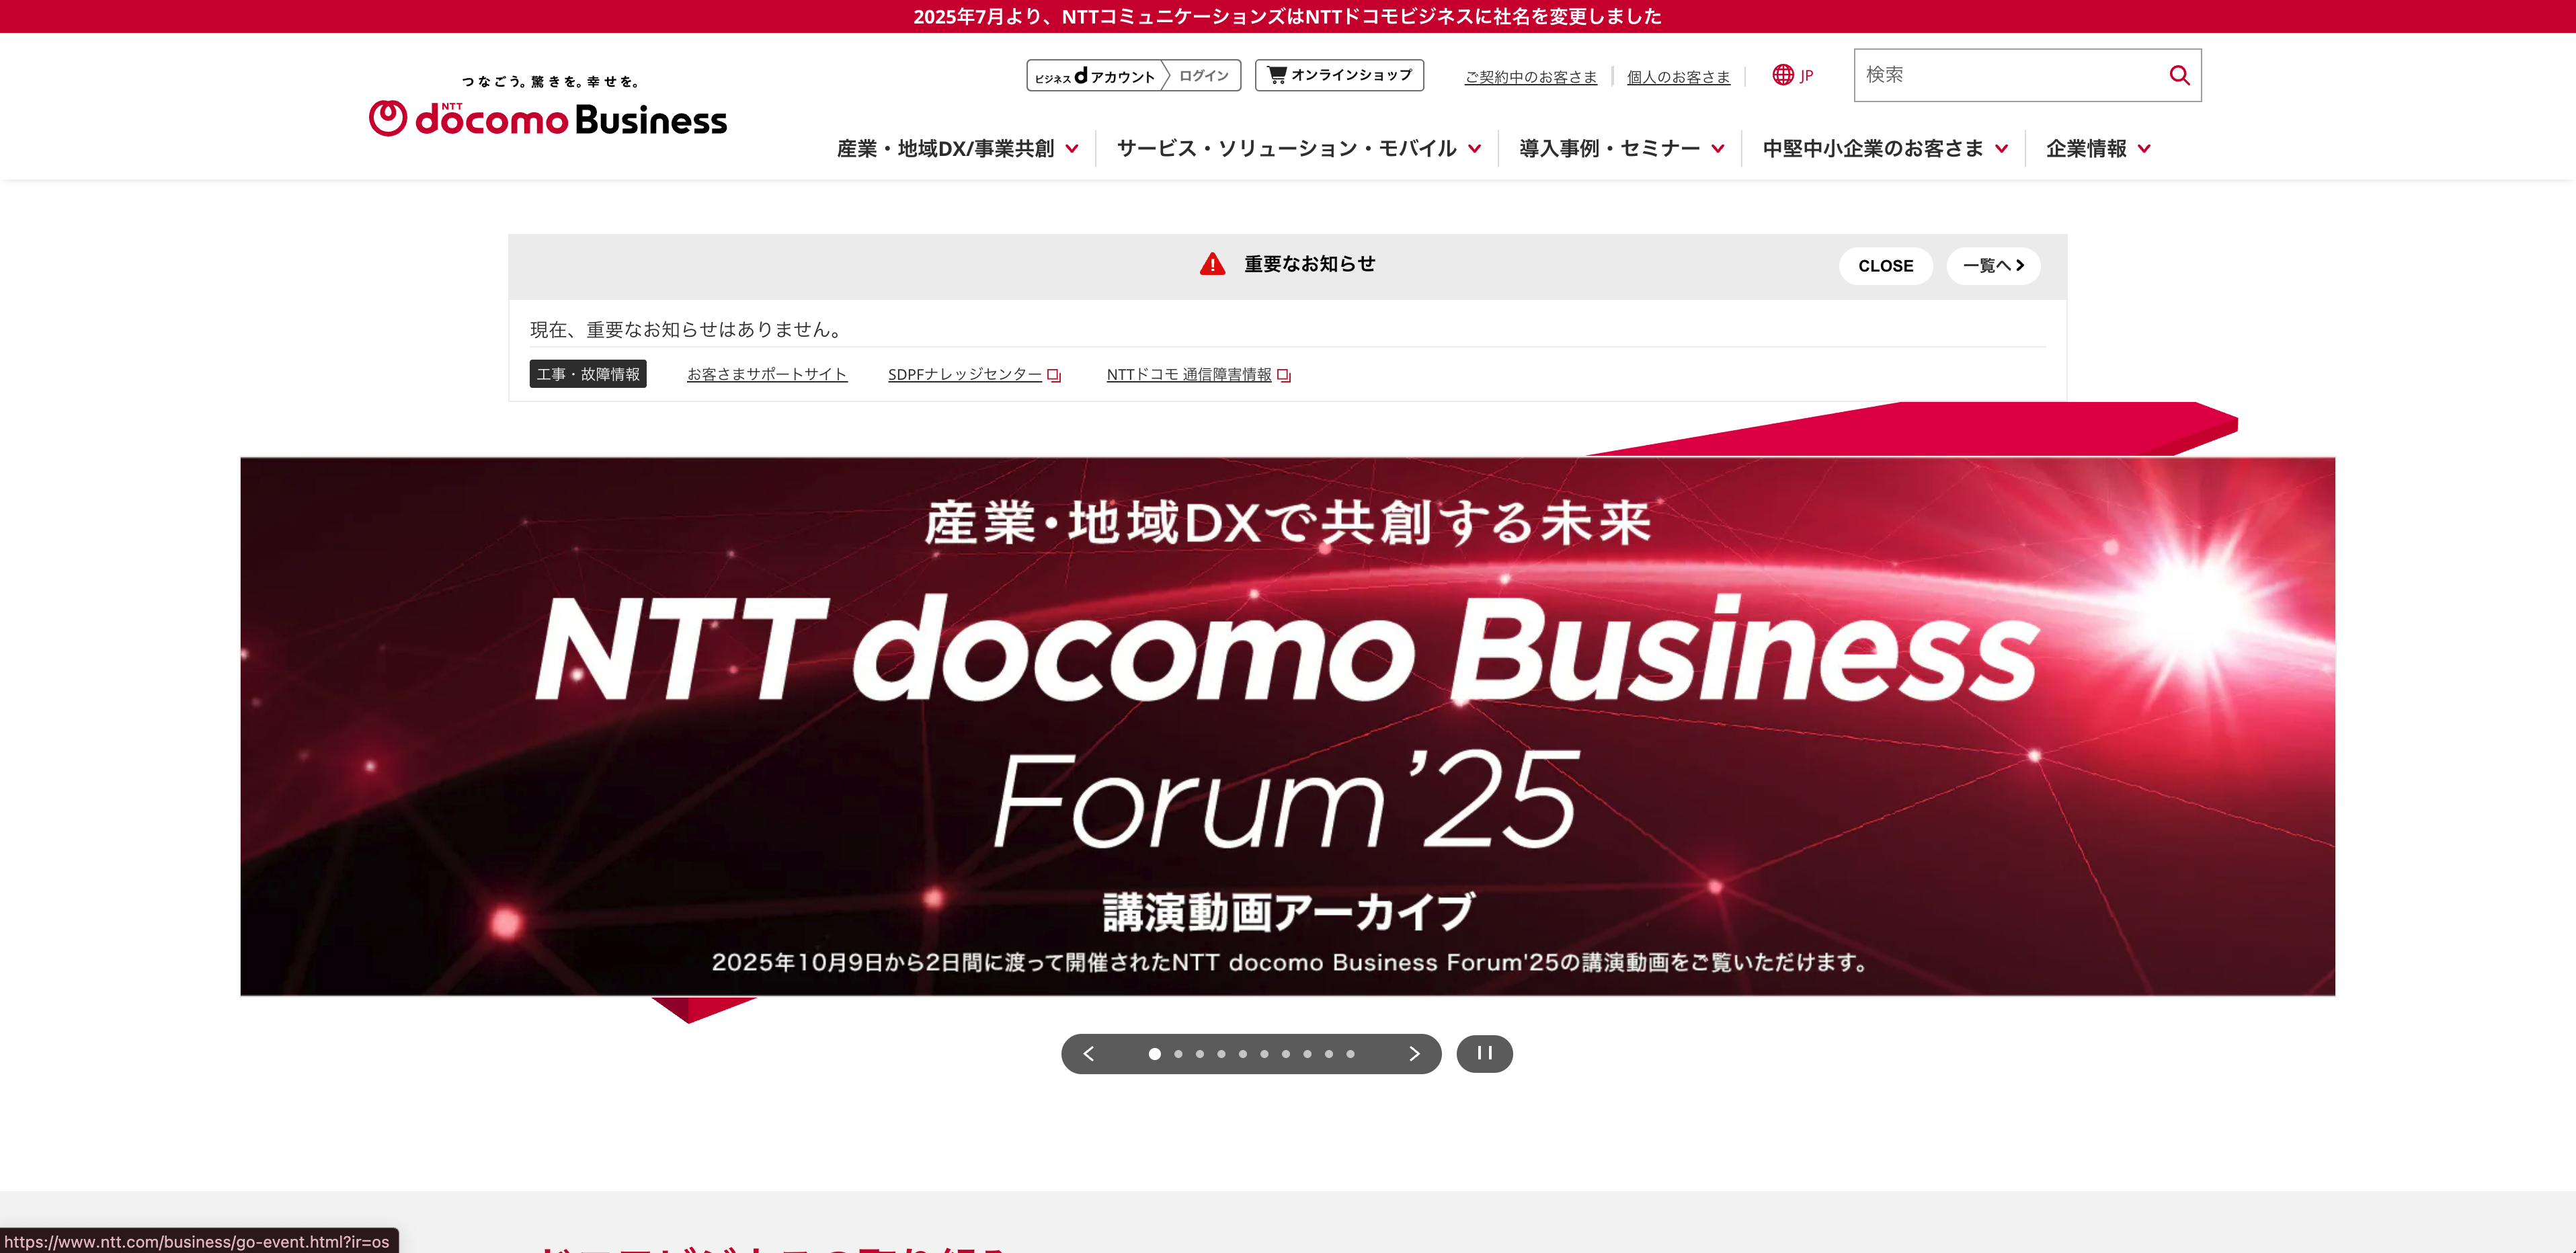Screen dimensions: 2576x1253
Task: Click the red search magnifier icon
Action: pyautogui.click(x=2179, y=75)
